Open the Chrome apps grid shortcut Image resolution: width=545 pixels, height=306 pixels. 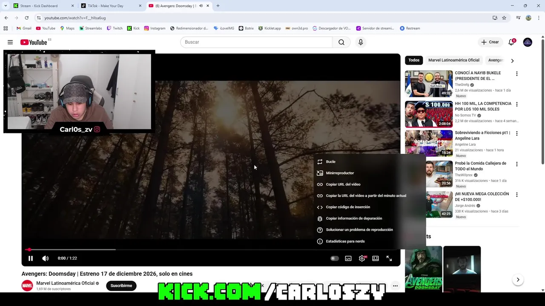click(6, 28)
